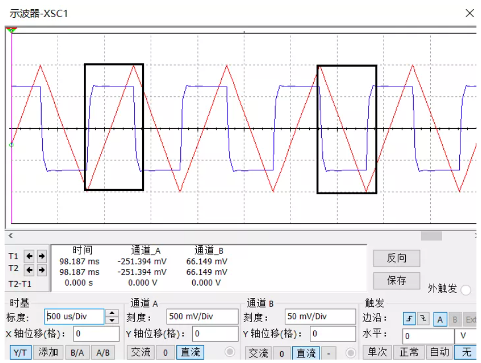The image size is (481, 363).
Task: Choose trigger source B
Action: pyautogui.click(x=455, y=320)
